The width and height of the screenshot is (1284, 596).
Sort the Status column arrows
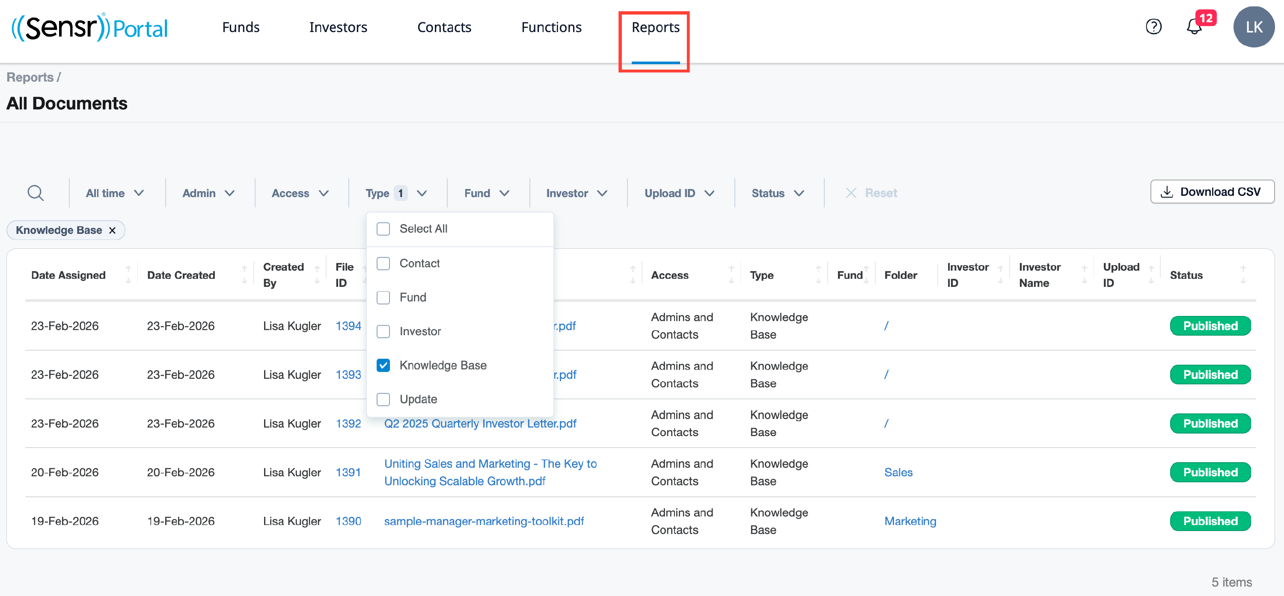pos(1242,275)
